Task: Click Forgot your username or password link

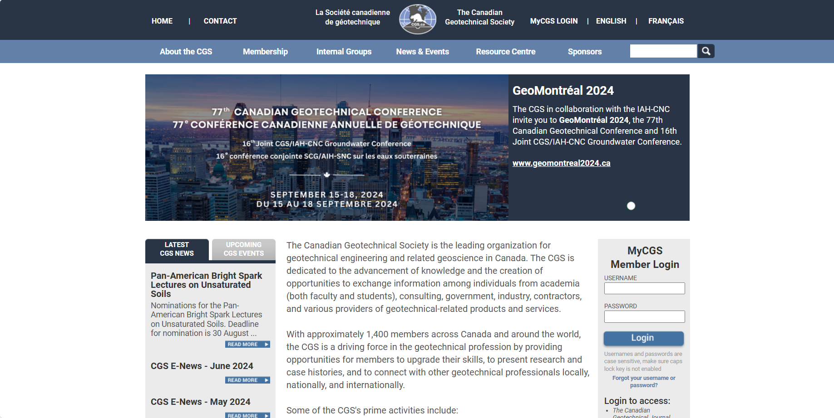Action: [643, 381]
